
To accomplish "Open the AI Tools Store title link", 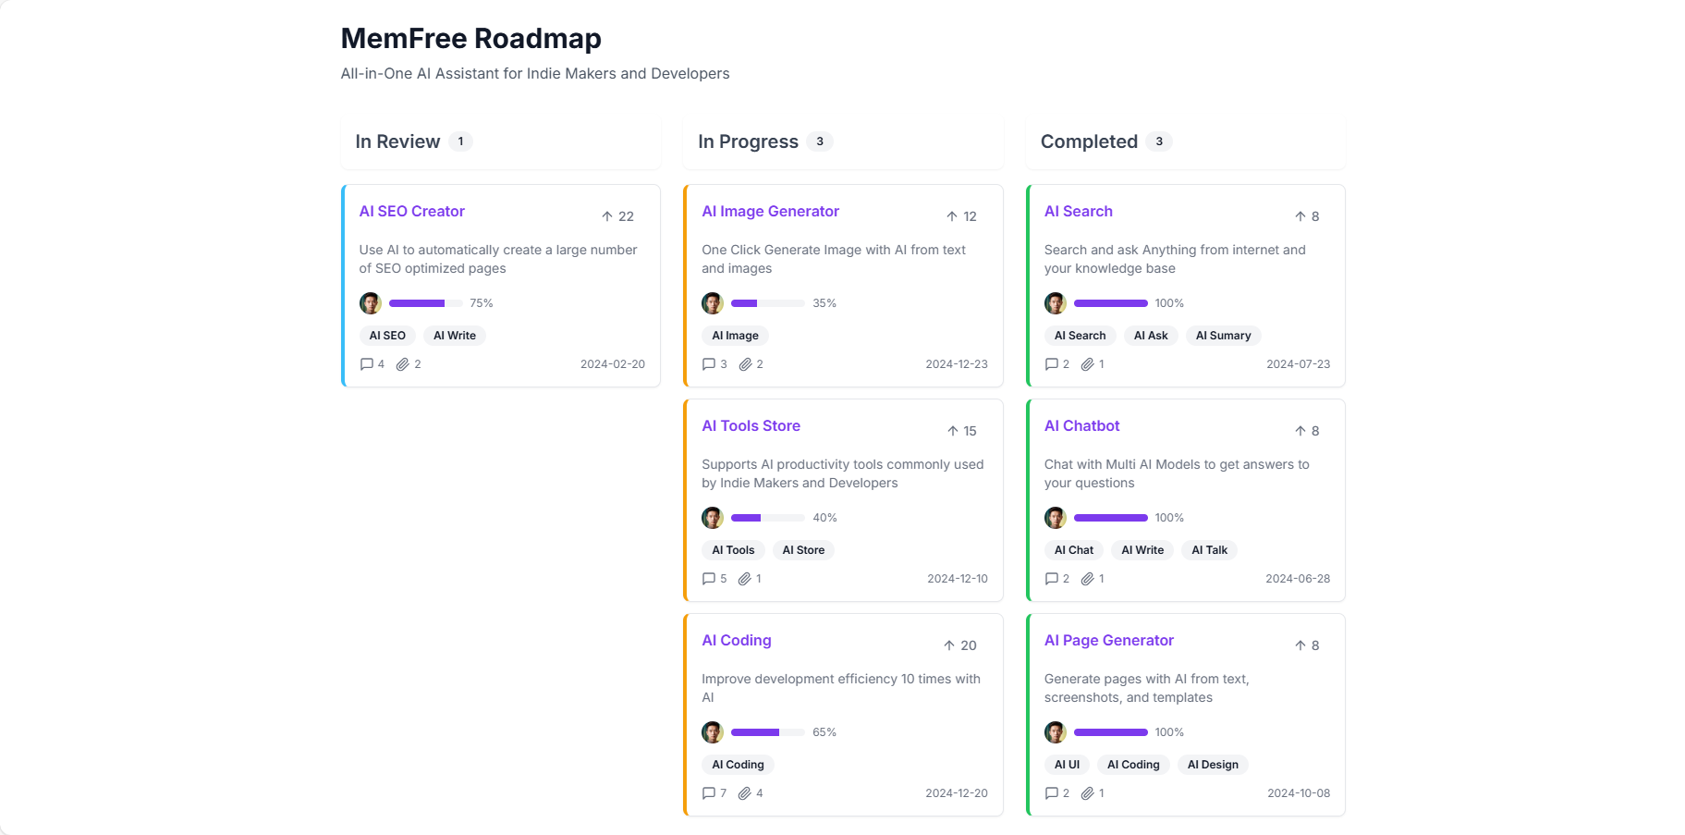I will click(751, 426).
